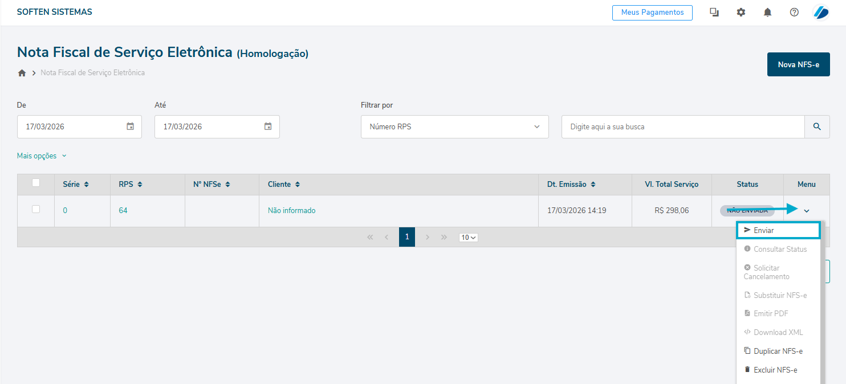Toggle the select-all checkbox in table header
The image size is (846, 384).
(36, 183)
